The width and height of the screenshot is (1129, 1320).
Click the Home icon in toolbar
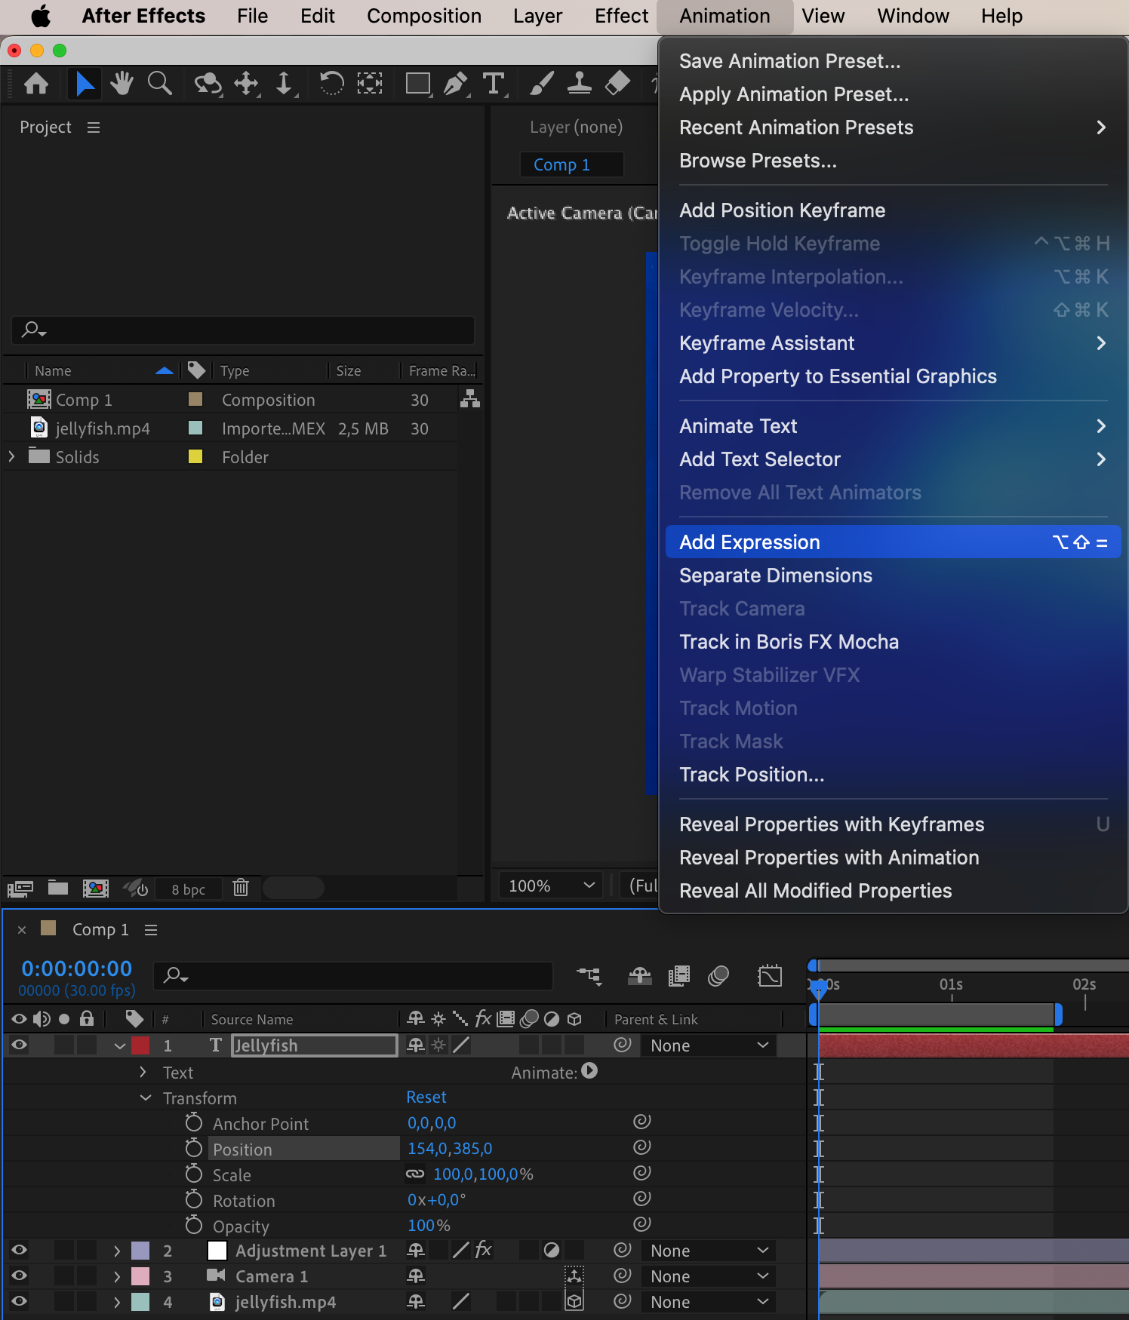pyautogui.click(x=36, y=84)
